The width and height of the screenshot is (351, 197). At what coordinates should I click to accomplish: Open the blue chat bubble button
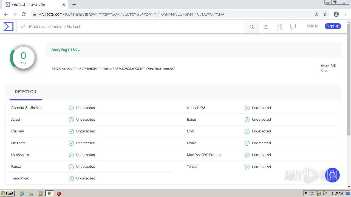(332, 175)
